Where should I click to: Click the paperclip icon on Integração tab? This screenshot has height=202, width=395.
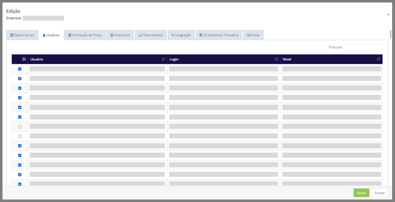pyautogui.click(x=173, y=35)
